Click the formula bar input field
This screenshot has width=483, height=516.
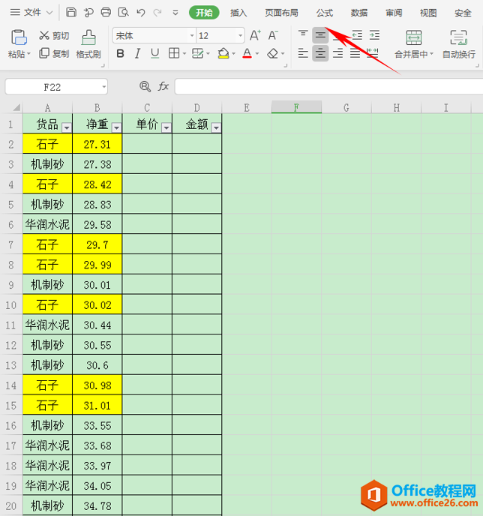pos(328,86)
